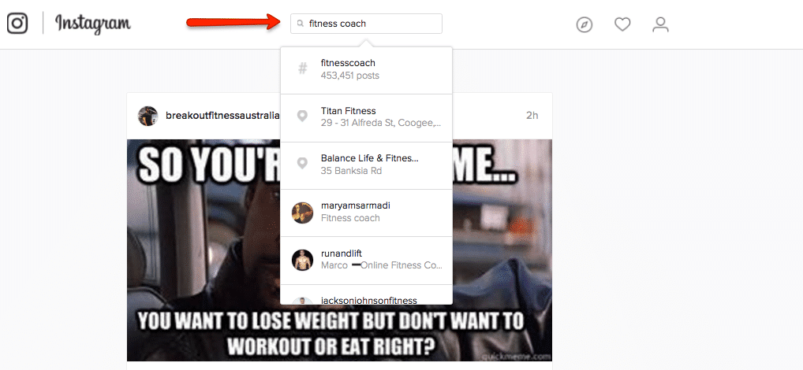Click the location pin beside Titan Fitness
The image size is (803, 370).
tap(303, 117)
